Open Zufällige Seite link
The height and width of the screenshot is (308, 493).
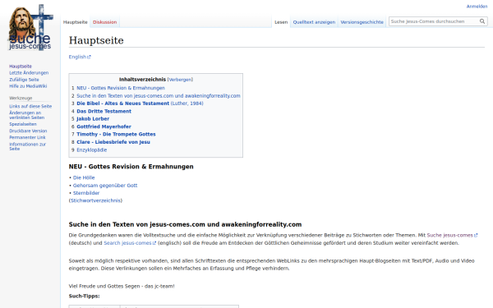(x=24, y=80)
